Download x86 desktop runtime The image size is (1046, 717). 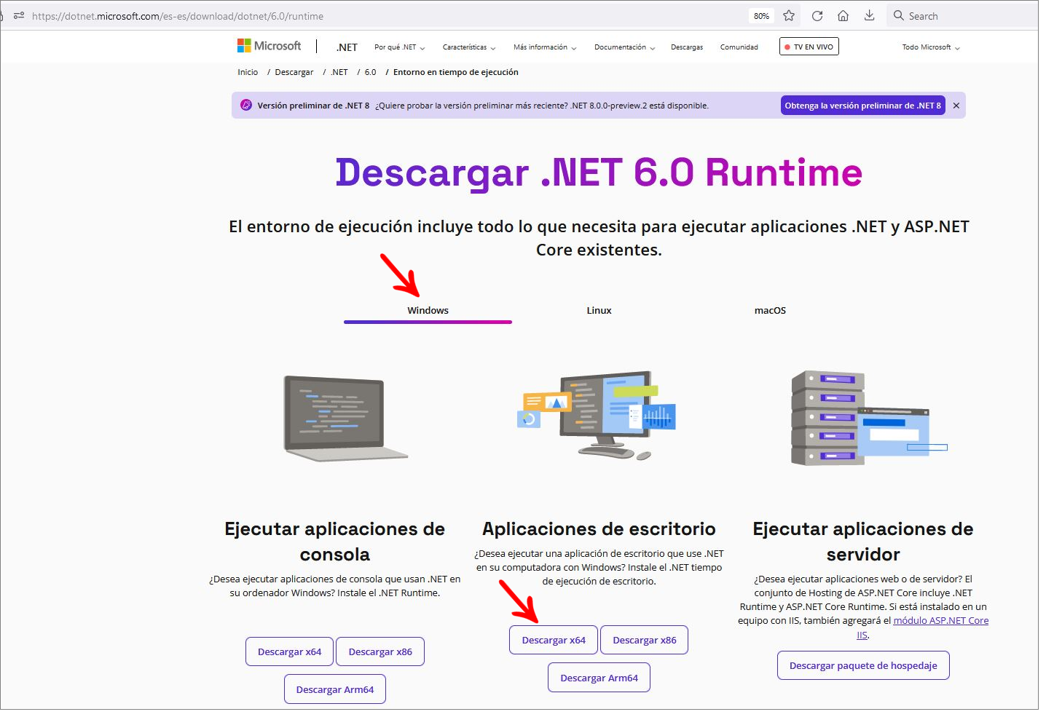645,640
